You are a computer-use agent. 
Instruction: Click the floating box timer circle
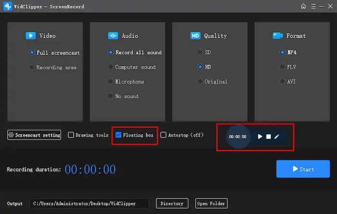pyautogui.click(x=238, y=136)
